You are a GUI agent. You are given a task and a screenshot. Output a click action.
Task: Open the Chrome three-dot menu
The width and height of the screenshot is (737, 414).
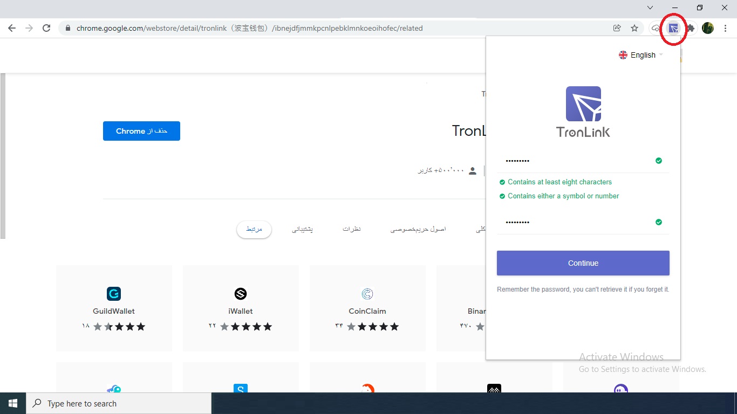(x=725, y=28)
